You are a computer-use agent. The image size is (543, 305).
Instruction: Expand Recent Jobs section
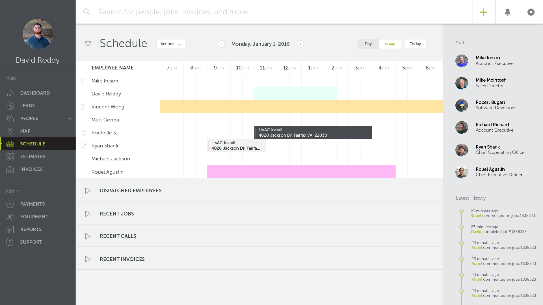pos(88,214)
